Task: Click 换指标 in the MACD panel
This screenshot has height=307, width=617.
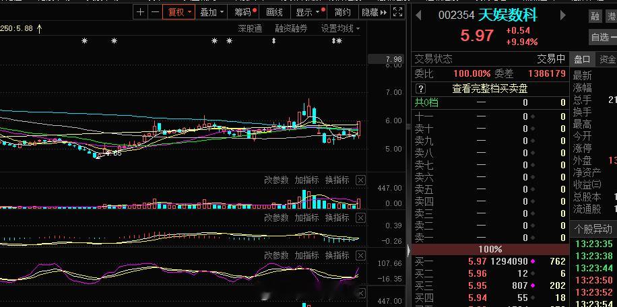Action: tap(337, 217)
